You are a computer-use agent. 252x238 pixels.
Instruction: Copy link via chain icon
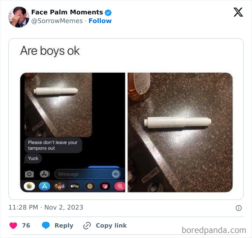[x=87, y=225]
